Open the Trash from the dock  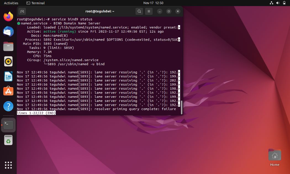[x=8, y=140]
